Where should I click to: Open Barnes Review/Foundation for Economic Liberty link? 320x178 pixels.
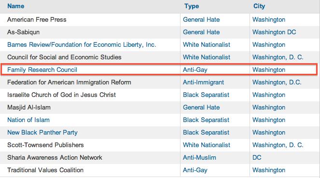[82, 45]
